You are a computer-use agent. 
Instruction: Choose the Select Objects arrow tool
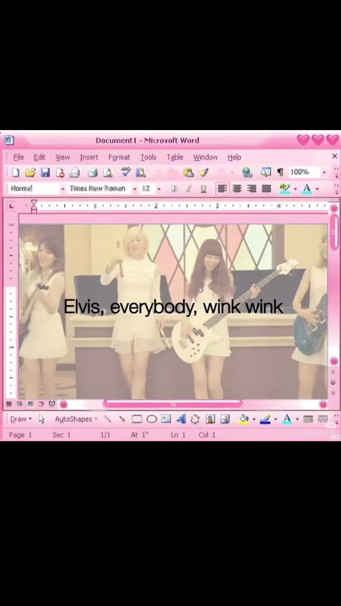pos(42,419)
